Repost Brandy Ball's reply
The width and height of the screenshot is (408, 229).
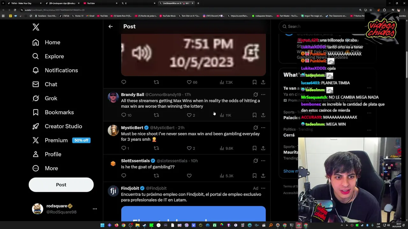point(156,115)
